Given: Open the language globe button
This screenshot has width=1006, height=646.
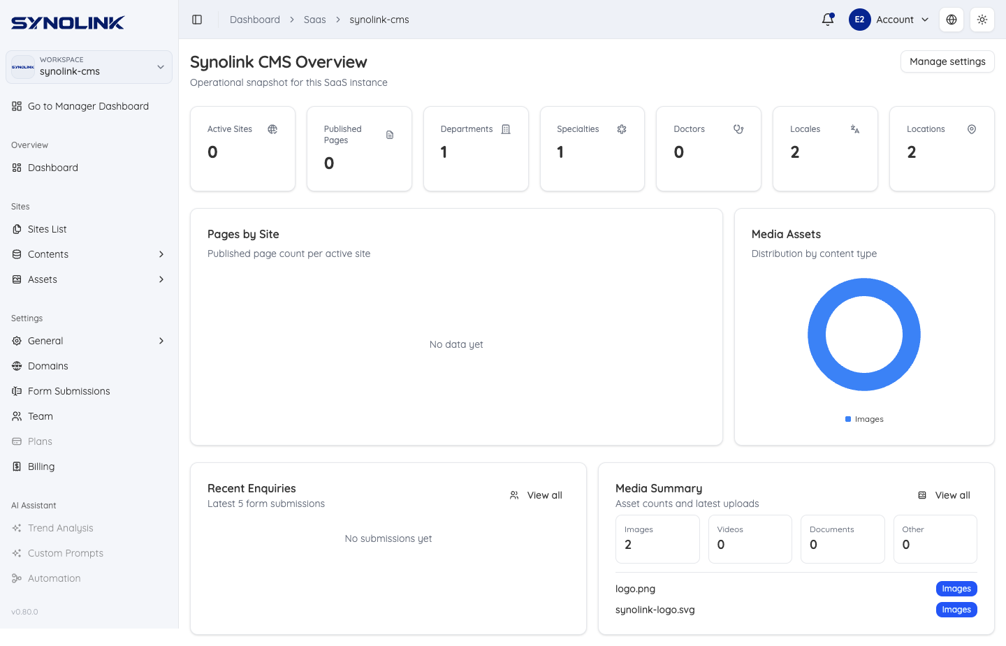Looking at the screenshot, I should [952, 20].
